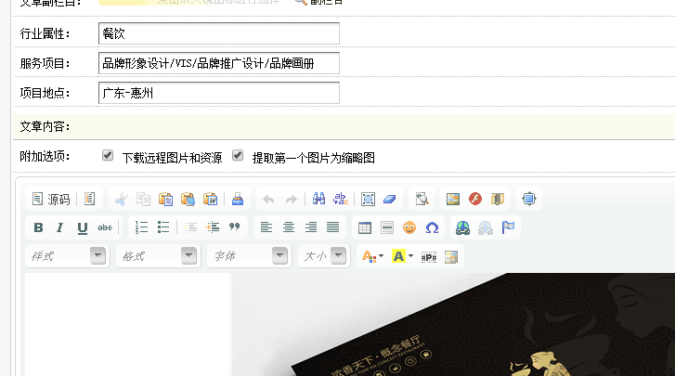Image resolution: width=675 pixels, height=376 pixels.
Task: Click the dark restaurant image in editor
Action: pyautogui.click(x=453, y=324)
